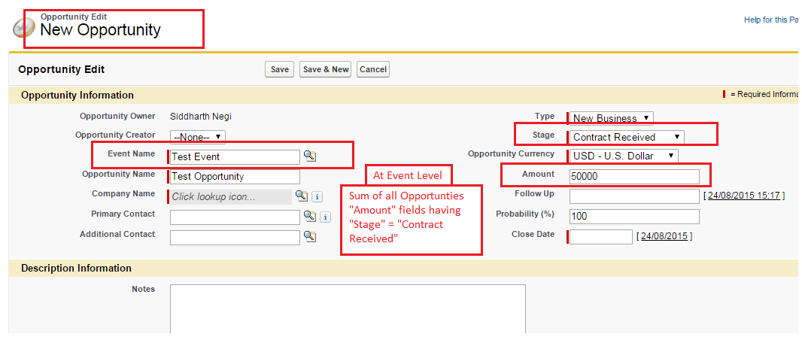
Task: Click the Description Information section header
Action: [x=76, y=268]
